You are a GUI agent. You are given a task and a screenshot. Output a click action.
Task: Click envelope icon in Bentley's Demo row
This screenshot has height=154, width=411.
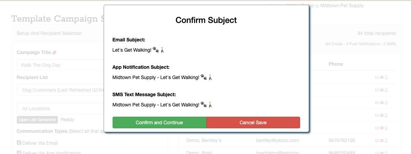click(x=377, y=141)
